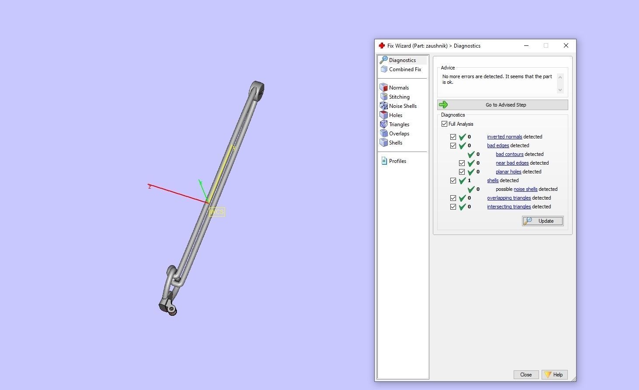Toggle the Full Analysis checkbox
The width and height of the screenshot is (639, 390).
coord(444,124)
